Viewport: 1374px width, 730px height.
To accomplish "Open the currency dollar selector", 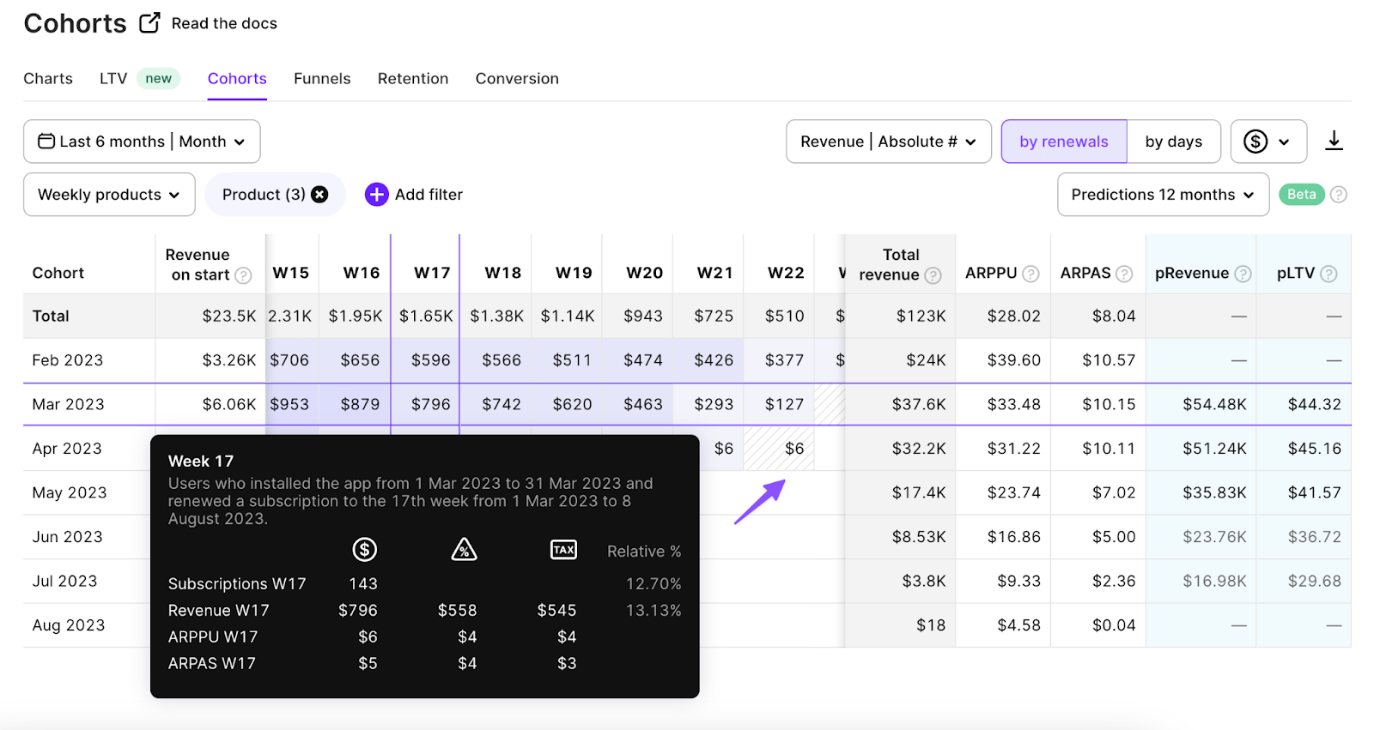I will click(x=1268, y=142).
